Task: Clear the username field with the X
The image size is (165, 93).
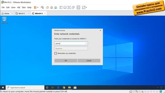Action: point(86,43)
